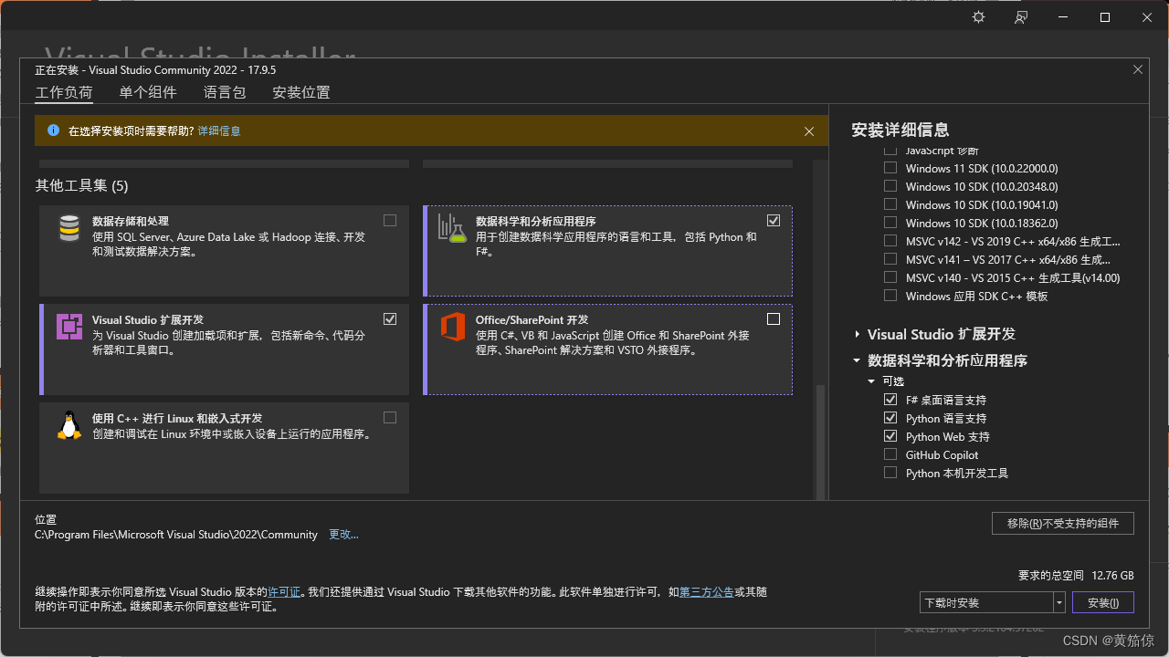Switch to the 语言包 tab
The image size is (1169, 657).
pos(225,92)
